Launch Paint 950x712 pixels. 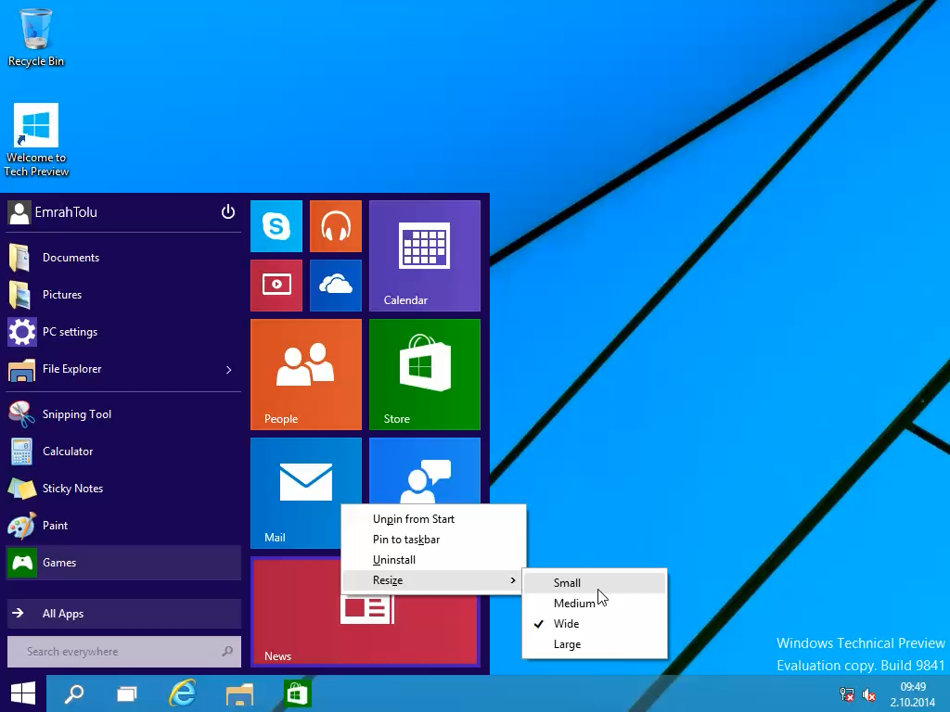click(123, 526)
